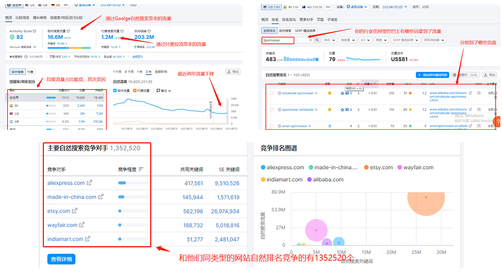Screen dimensions: 502x272
Task: Open the 备注 notes dropdown on chart
Action: [x=164, y=91]
